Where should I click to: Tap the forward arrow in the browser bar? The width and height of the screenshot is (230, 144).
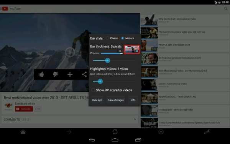click(69, 132)
